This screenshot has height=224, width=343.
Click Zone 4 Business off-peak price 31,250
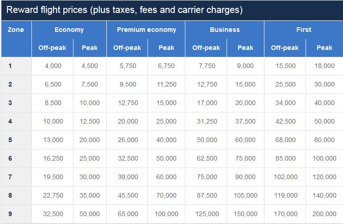(207, 121)
